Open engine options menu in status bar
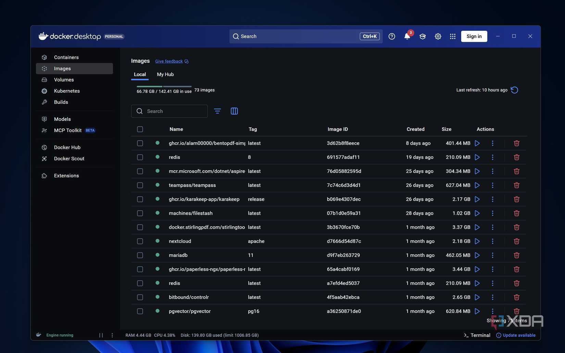Image resolution: width=565 pixels, height=353 pixels. pyautogui.click(x=112, y=335)
